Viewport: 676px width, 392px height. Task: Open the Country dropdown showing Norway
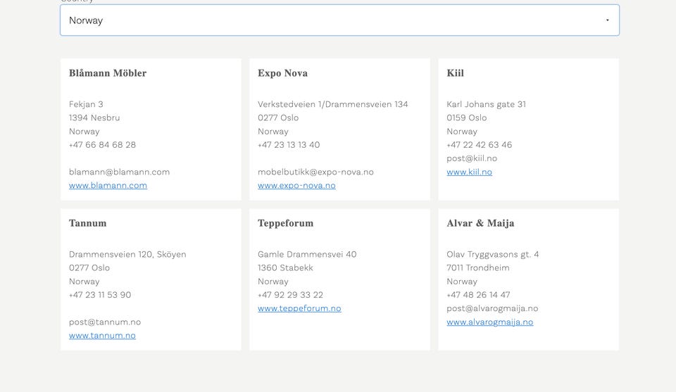point(339,20)
